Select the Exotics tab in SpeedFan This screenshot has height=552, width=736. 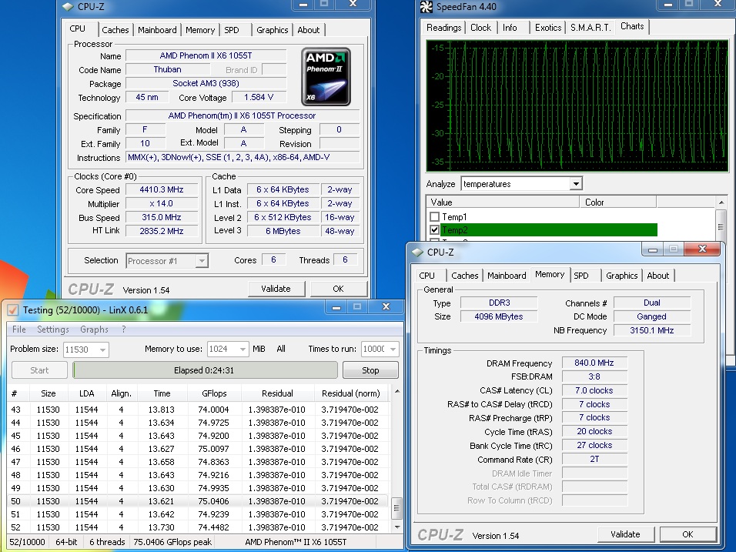[x=548, y=28]
